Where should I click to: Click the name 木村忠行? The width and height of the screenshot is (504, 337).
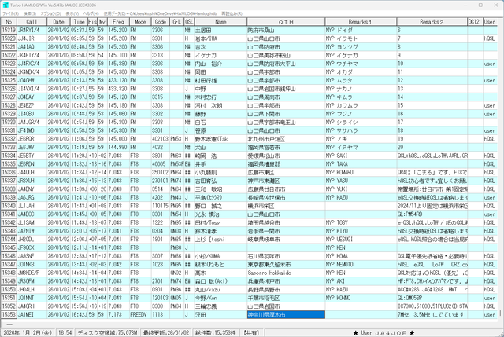pyautogui.click(x=206, y=97)
